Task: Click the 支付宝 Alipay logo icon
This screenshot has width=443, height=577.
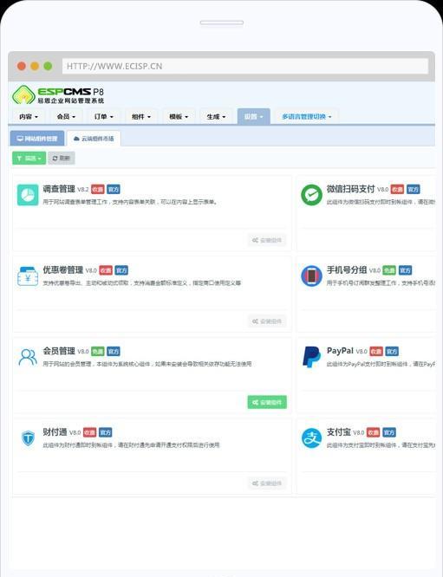Action: coord(311,438)
